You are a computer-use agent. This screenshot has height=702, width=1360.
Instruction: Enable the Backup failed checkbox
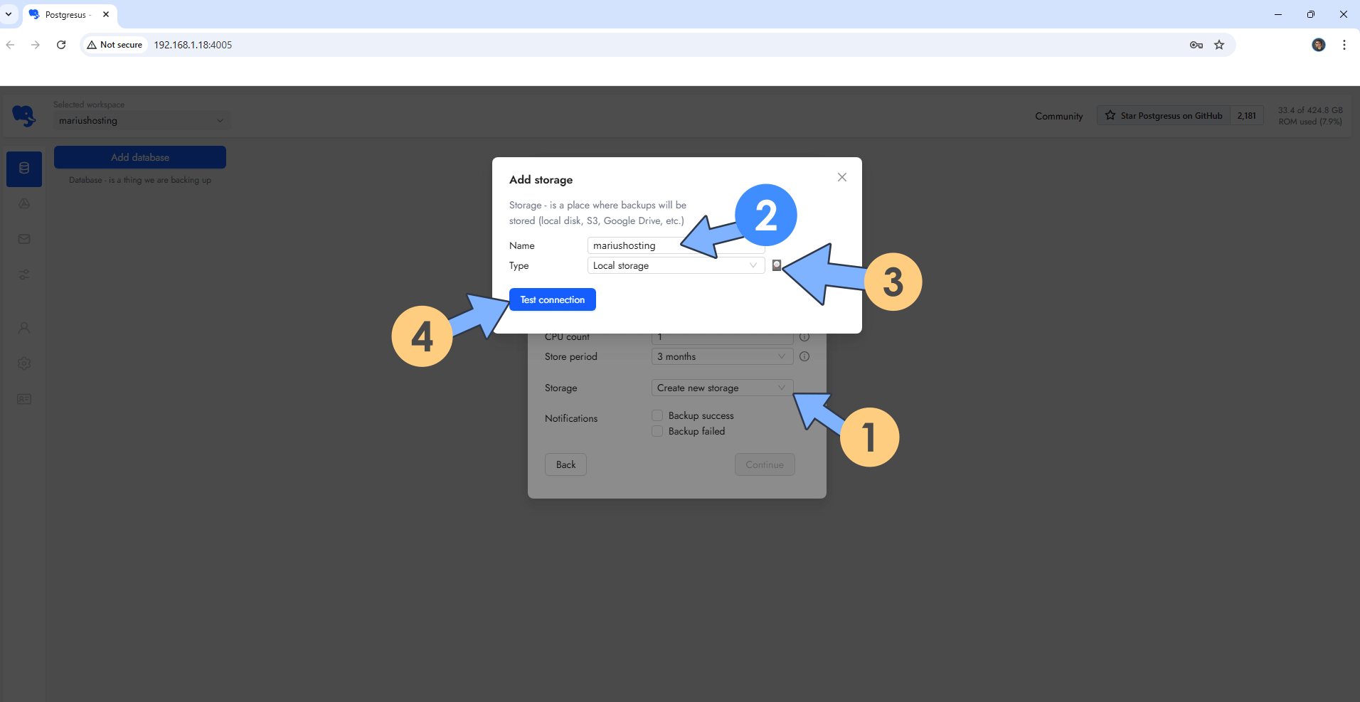click(657, 431)
